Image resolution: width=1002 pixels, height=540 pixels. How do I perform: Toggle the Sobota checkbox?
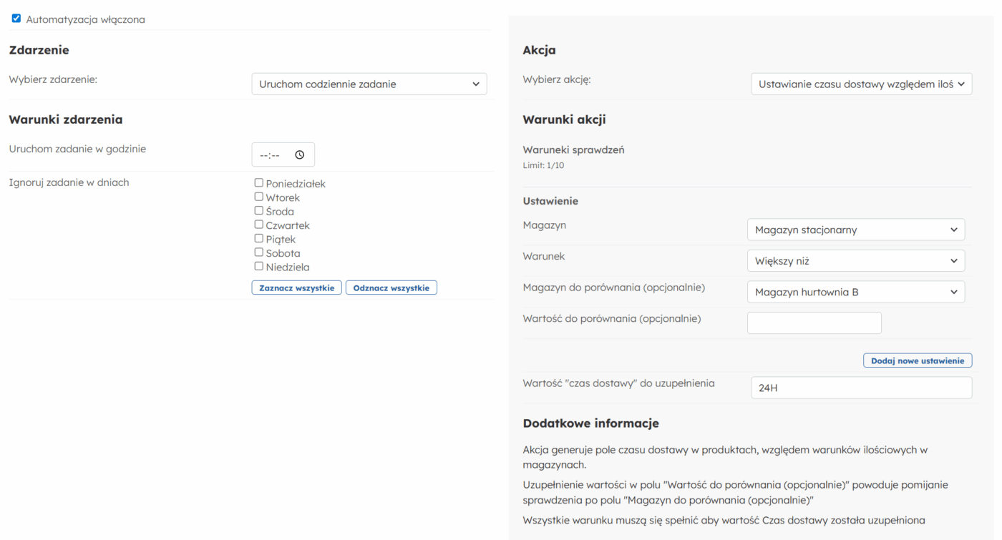259,252
